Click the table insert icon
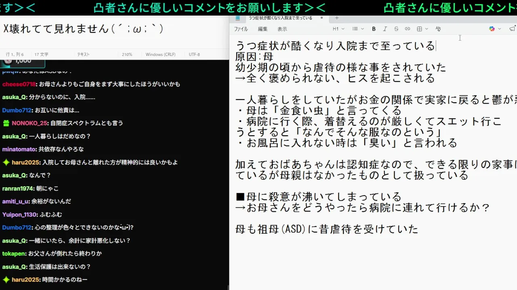 click(419, 29)
